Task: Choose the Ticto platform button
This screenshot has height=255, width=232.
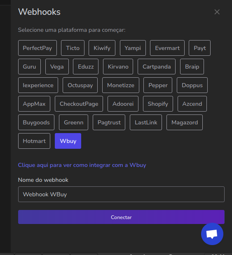Action: 73,48
